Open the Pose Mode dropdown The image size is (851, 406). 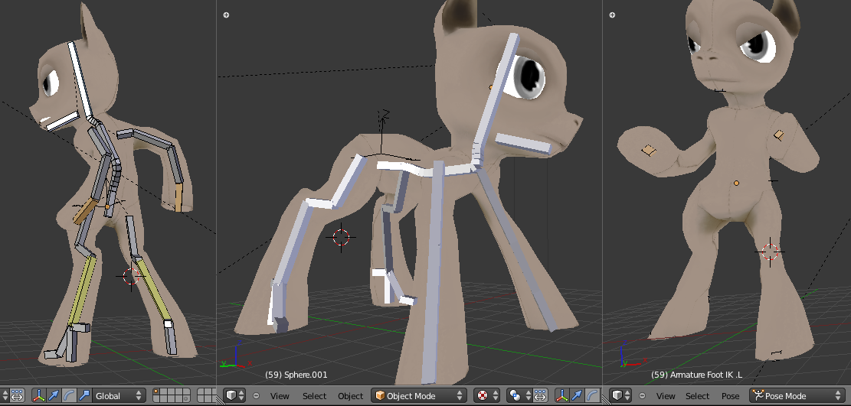[796, 396]
